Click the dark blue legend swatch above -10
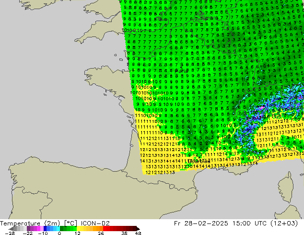This screenshot has height=235, width=304. pos(45,229)
